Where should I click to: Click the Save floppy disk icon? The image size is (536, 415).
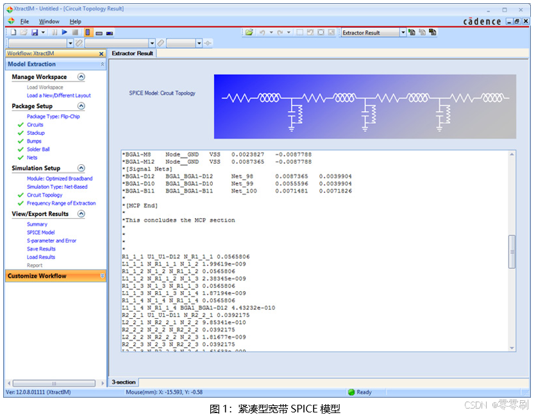click(35, 33)
